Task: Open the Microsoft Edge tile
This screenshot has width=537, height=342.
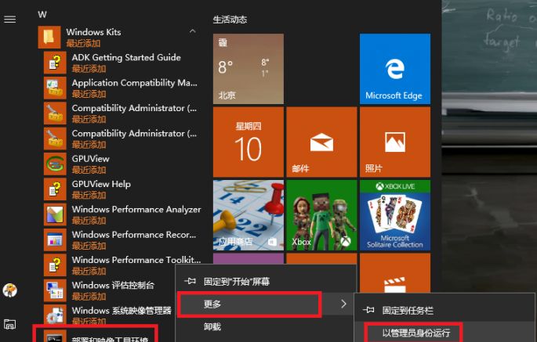Action: (x=395, y=69)
